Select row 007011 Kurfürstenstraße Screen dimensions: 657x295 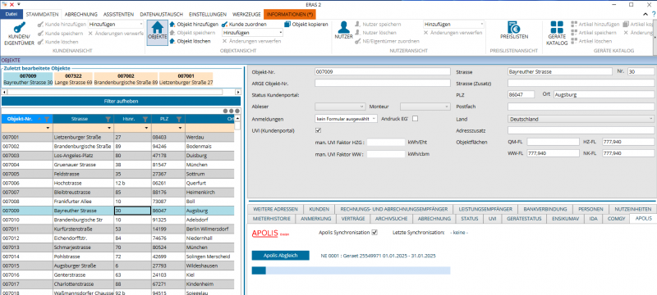[117, 229]
